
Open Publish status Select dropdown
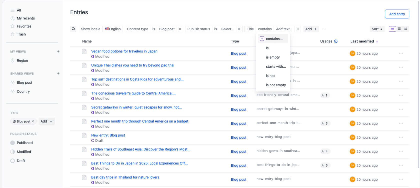point(227,29)
